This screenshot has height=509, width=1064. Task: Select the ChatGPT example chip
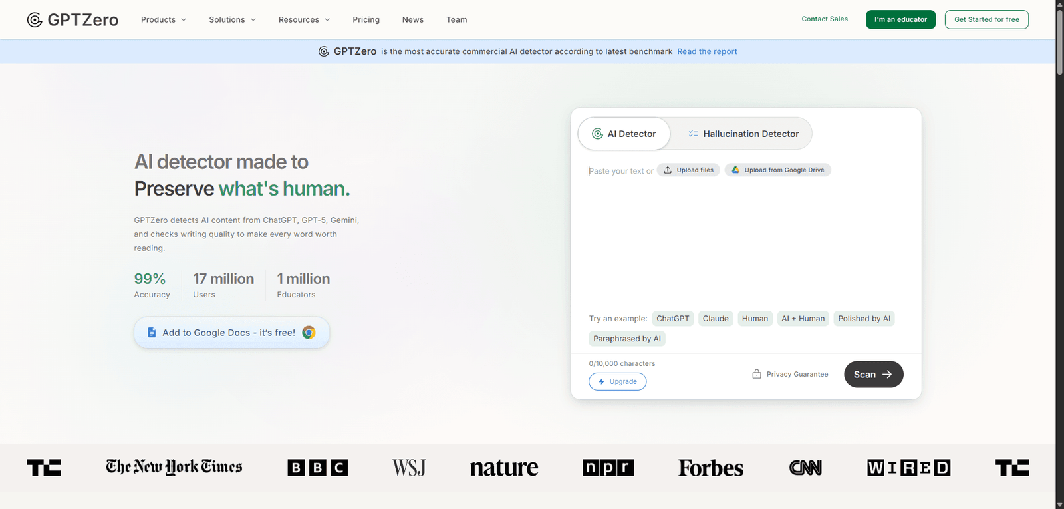click(673, 319)
